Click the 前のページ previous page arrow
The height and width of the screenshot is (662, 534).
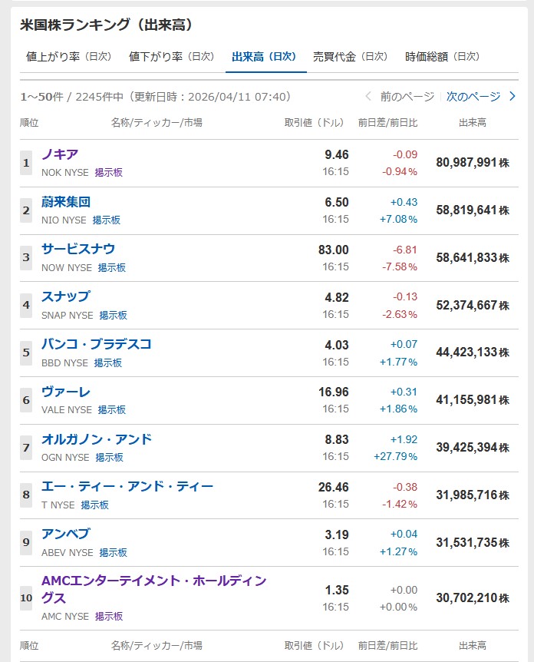click(368, 97)
